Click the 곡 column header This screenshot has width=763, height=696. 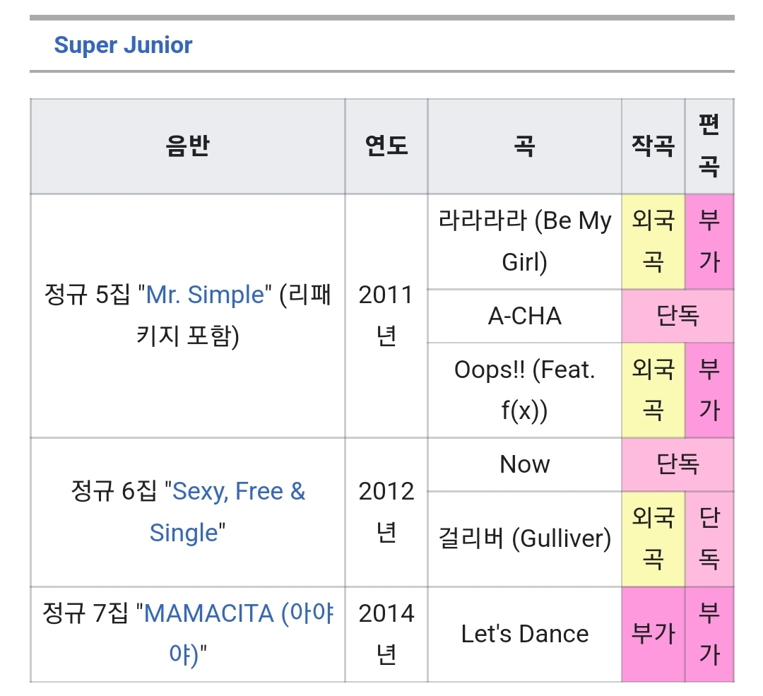coord(524,147)
